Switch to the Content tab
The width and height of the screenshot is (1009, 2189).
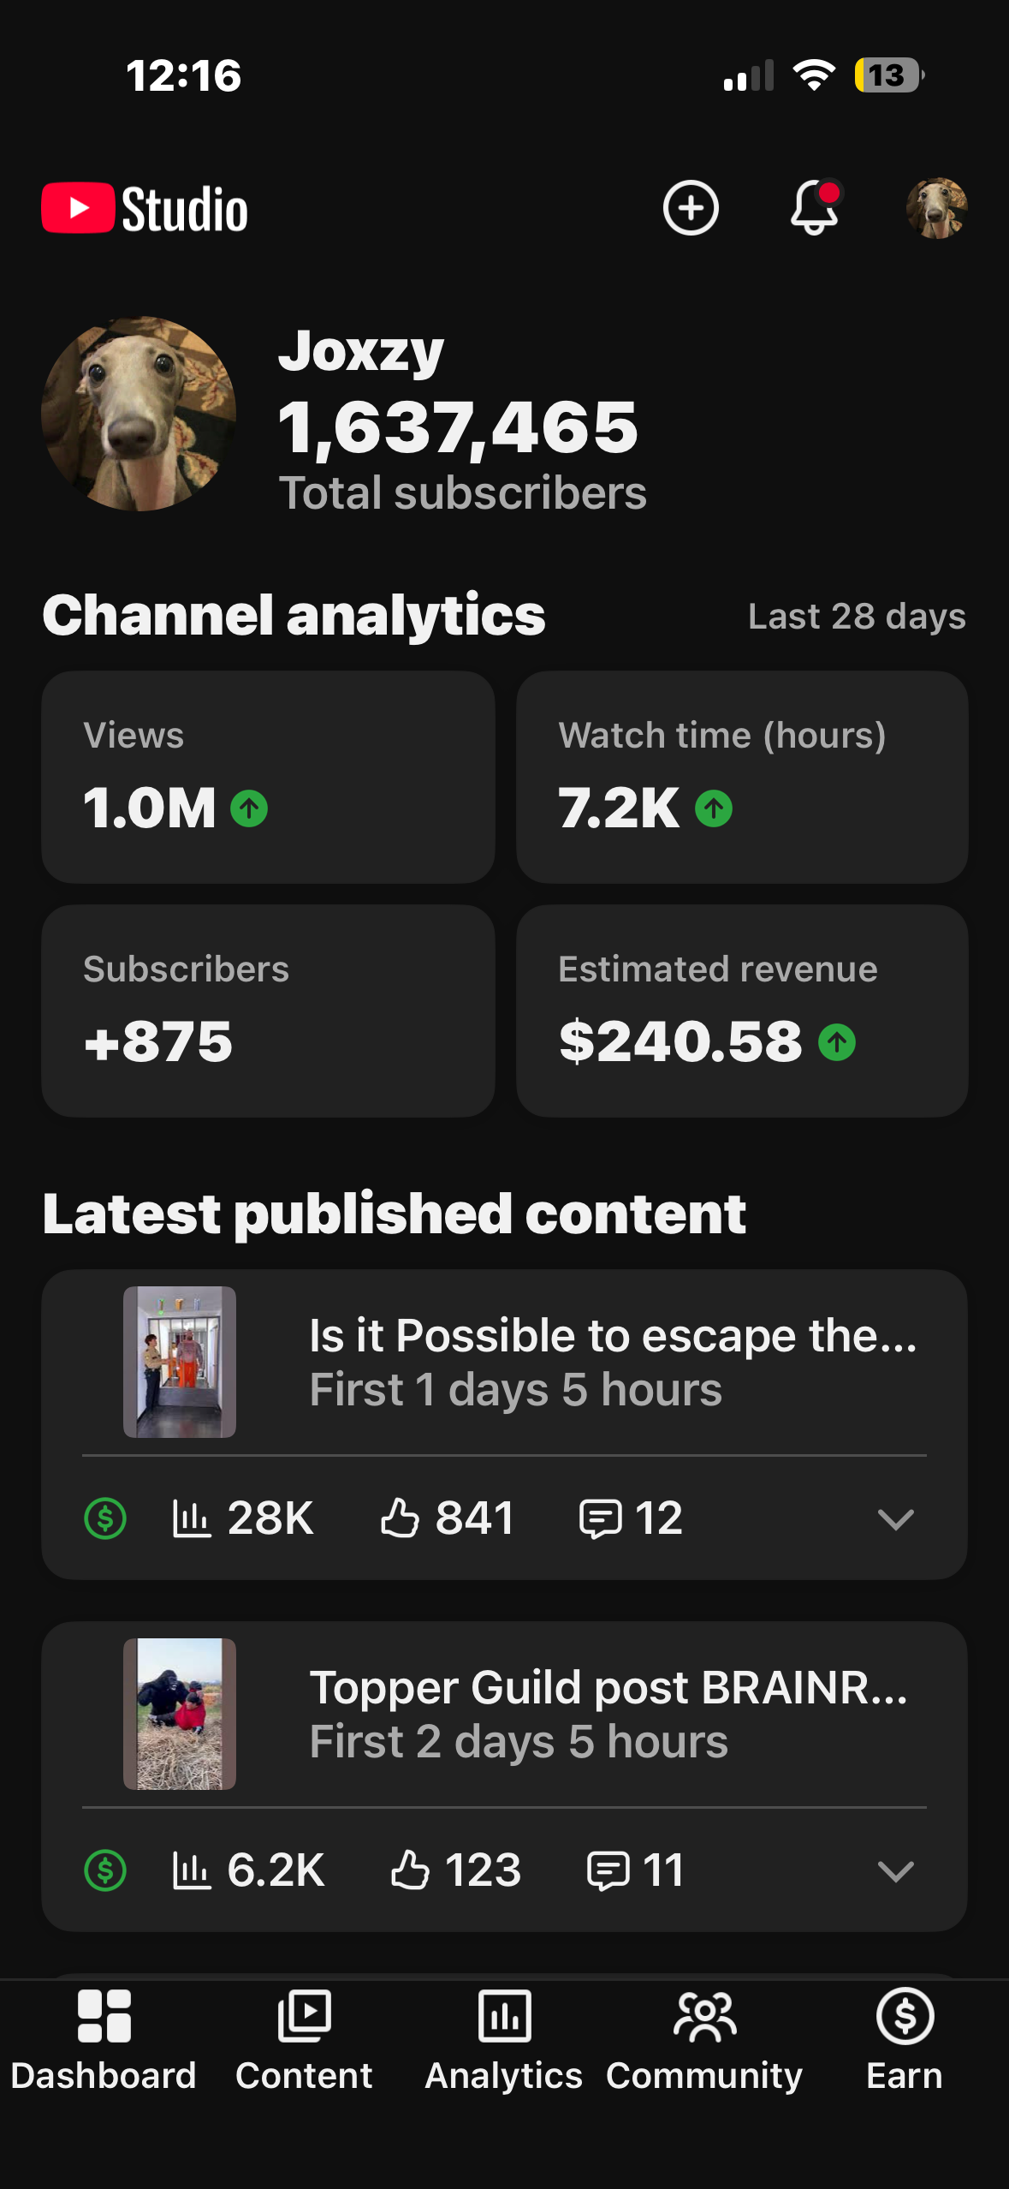[x=304, y=2041]
